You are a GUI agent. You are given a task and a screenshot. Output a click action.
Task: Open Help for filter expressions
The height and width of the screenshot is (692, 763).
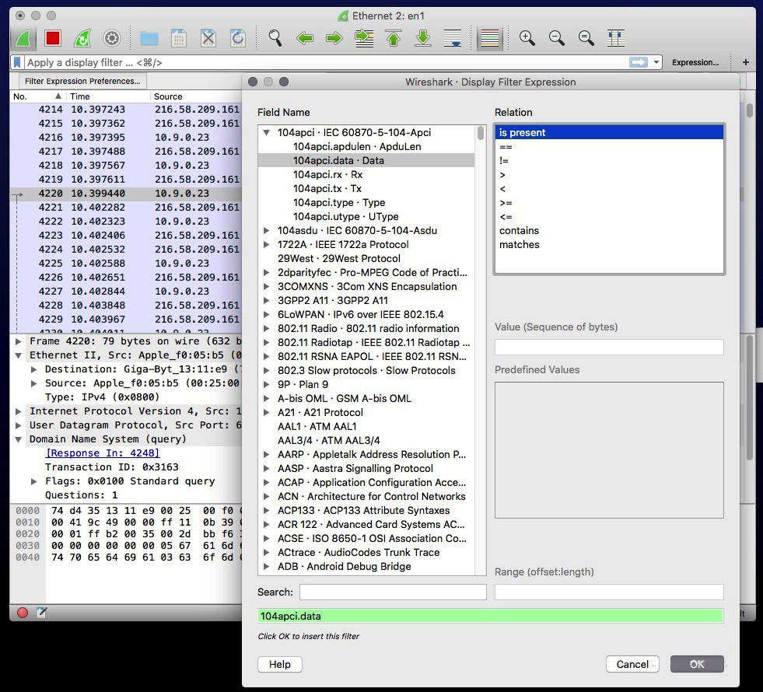(280, 664)
